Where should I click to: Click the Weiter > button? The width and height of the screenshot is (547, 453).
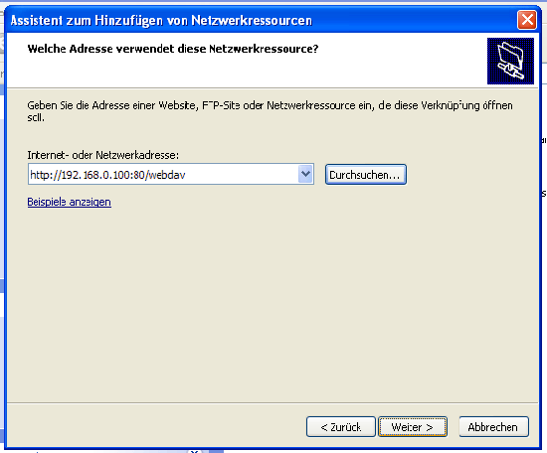[x=413, y=426]
